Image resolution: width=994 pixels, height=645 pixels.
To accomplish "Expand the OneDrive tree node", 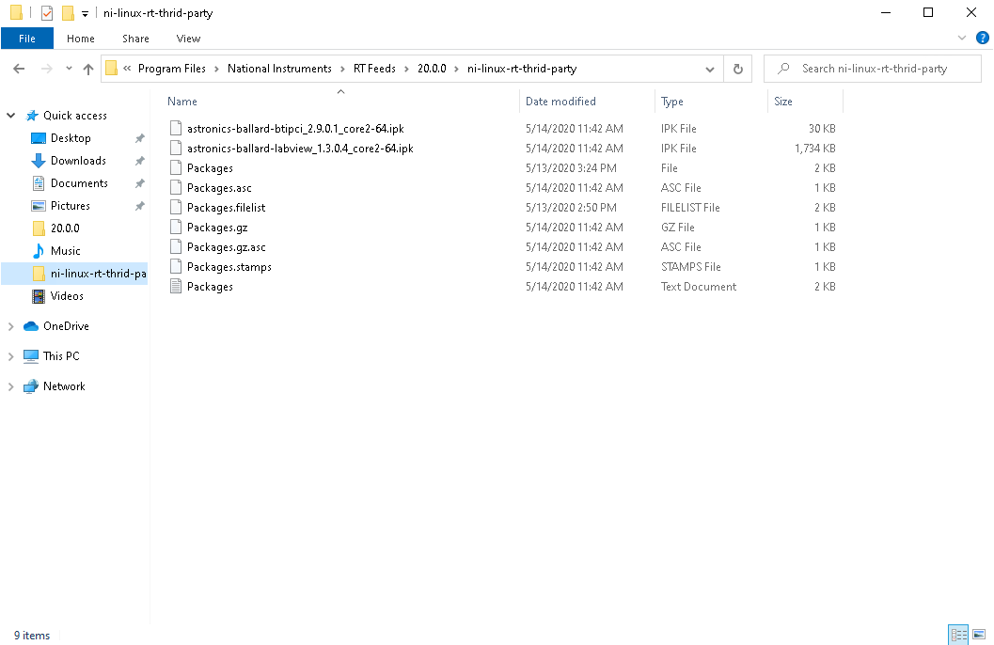I will point(11,326).
